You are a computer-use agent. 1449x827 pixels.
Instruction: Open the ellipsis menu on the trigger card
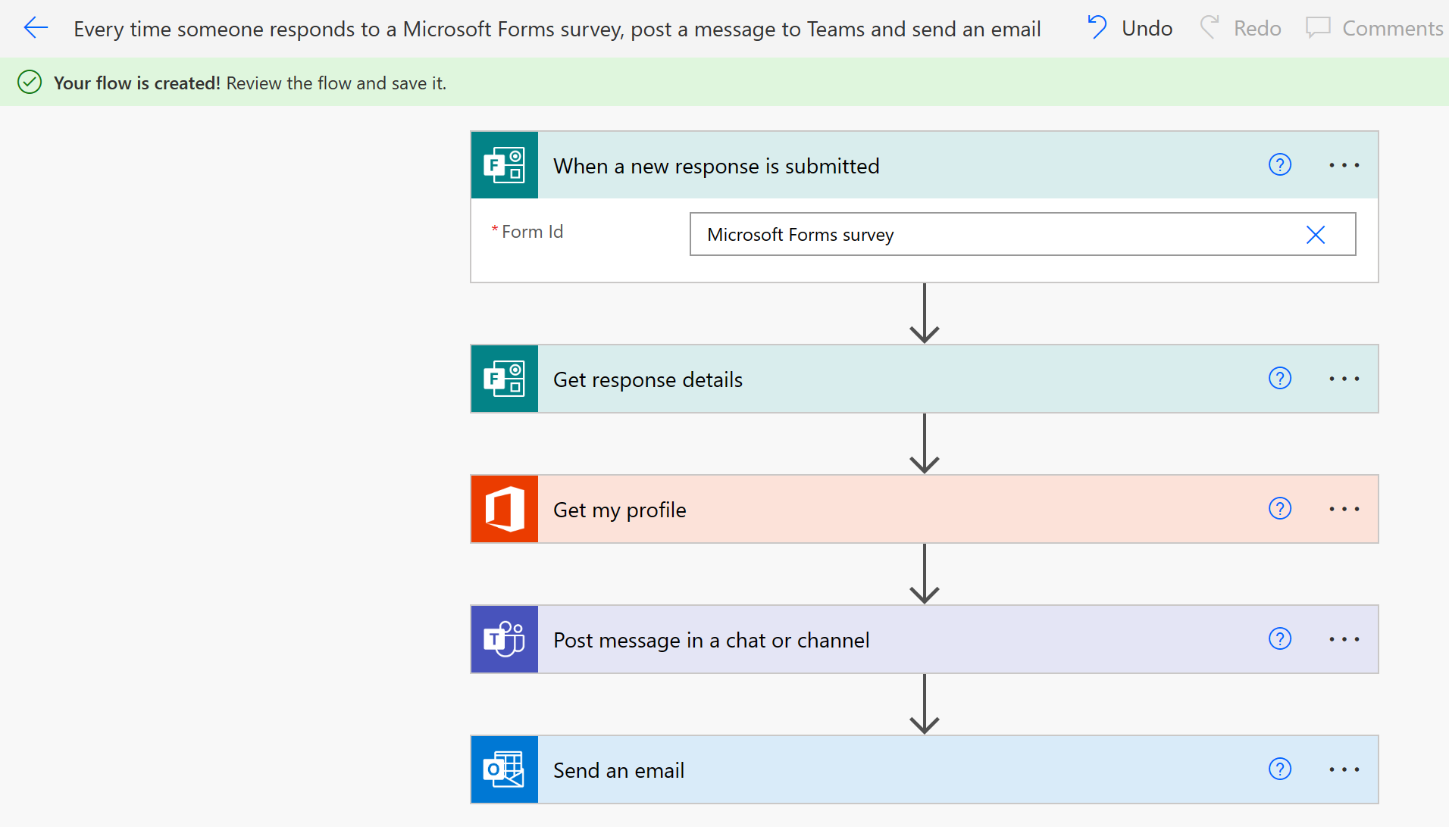tap(1344, 165)
